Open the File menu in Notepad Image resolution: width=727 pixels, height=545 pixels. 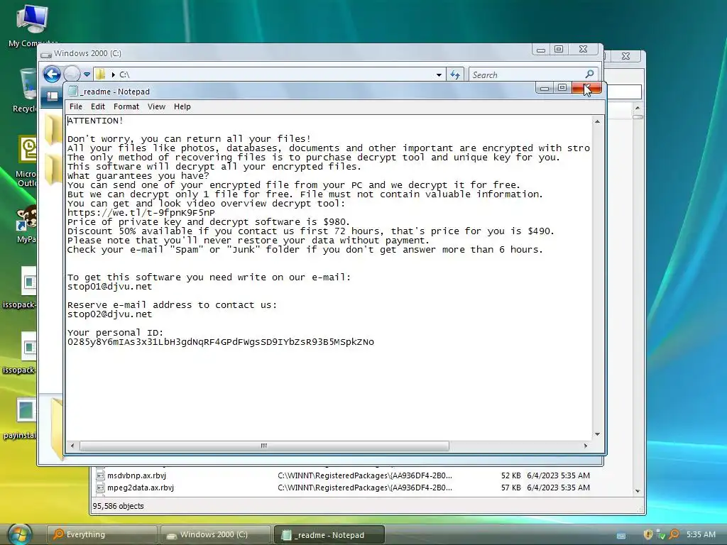click(x=75, y=106)
